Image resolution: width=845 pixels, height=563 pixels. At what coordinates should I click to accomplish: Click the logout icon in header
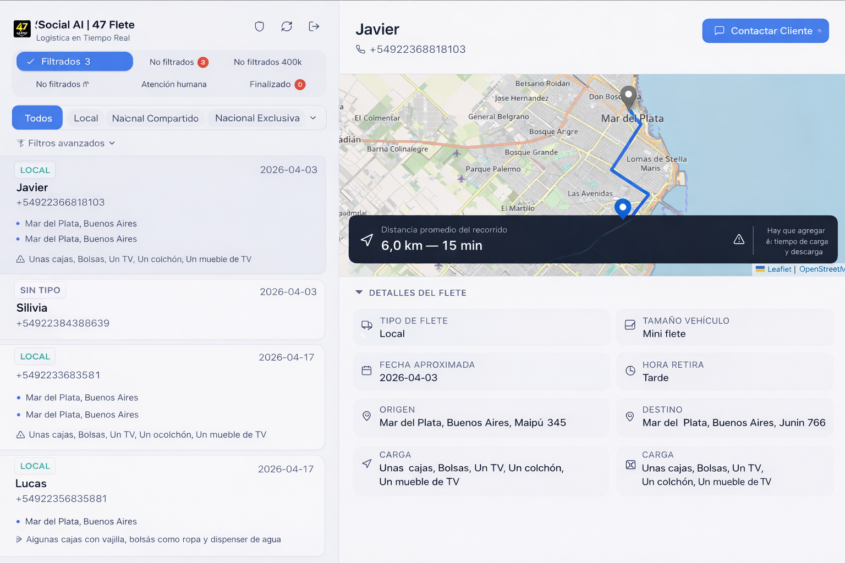(x=314, y=26)
